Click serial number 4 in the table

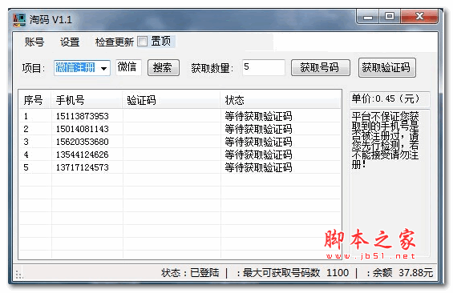(x=26, y=155)
